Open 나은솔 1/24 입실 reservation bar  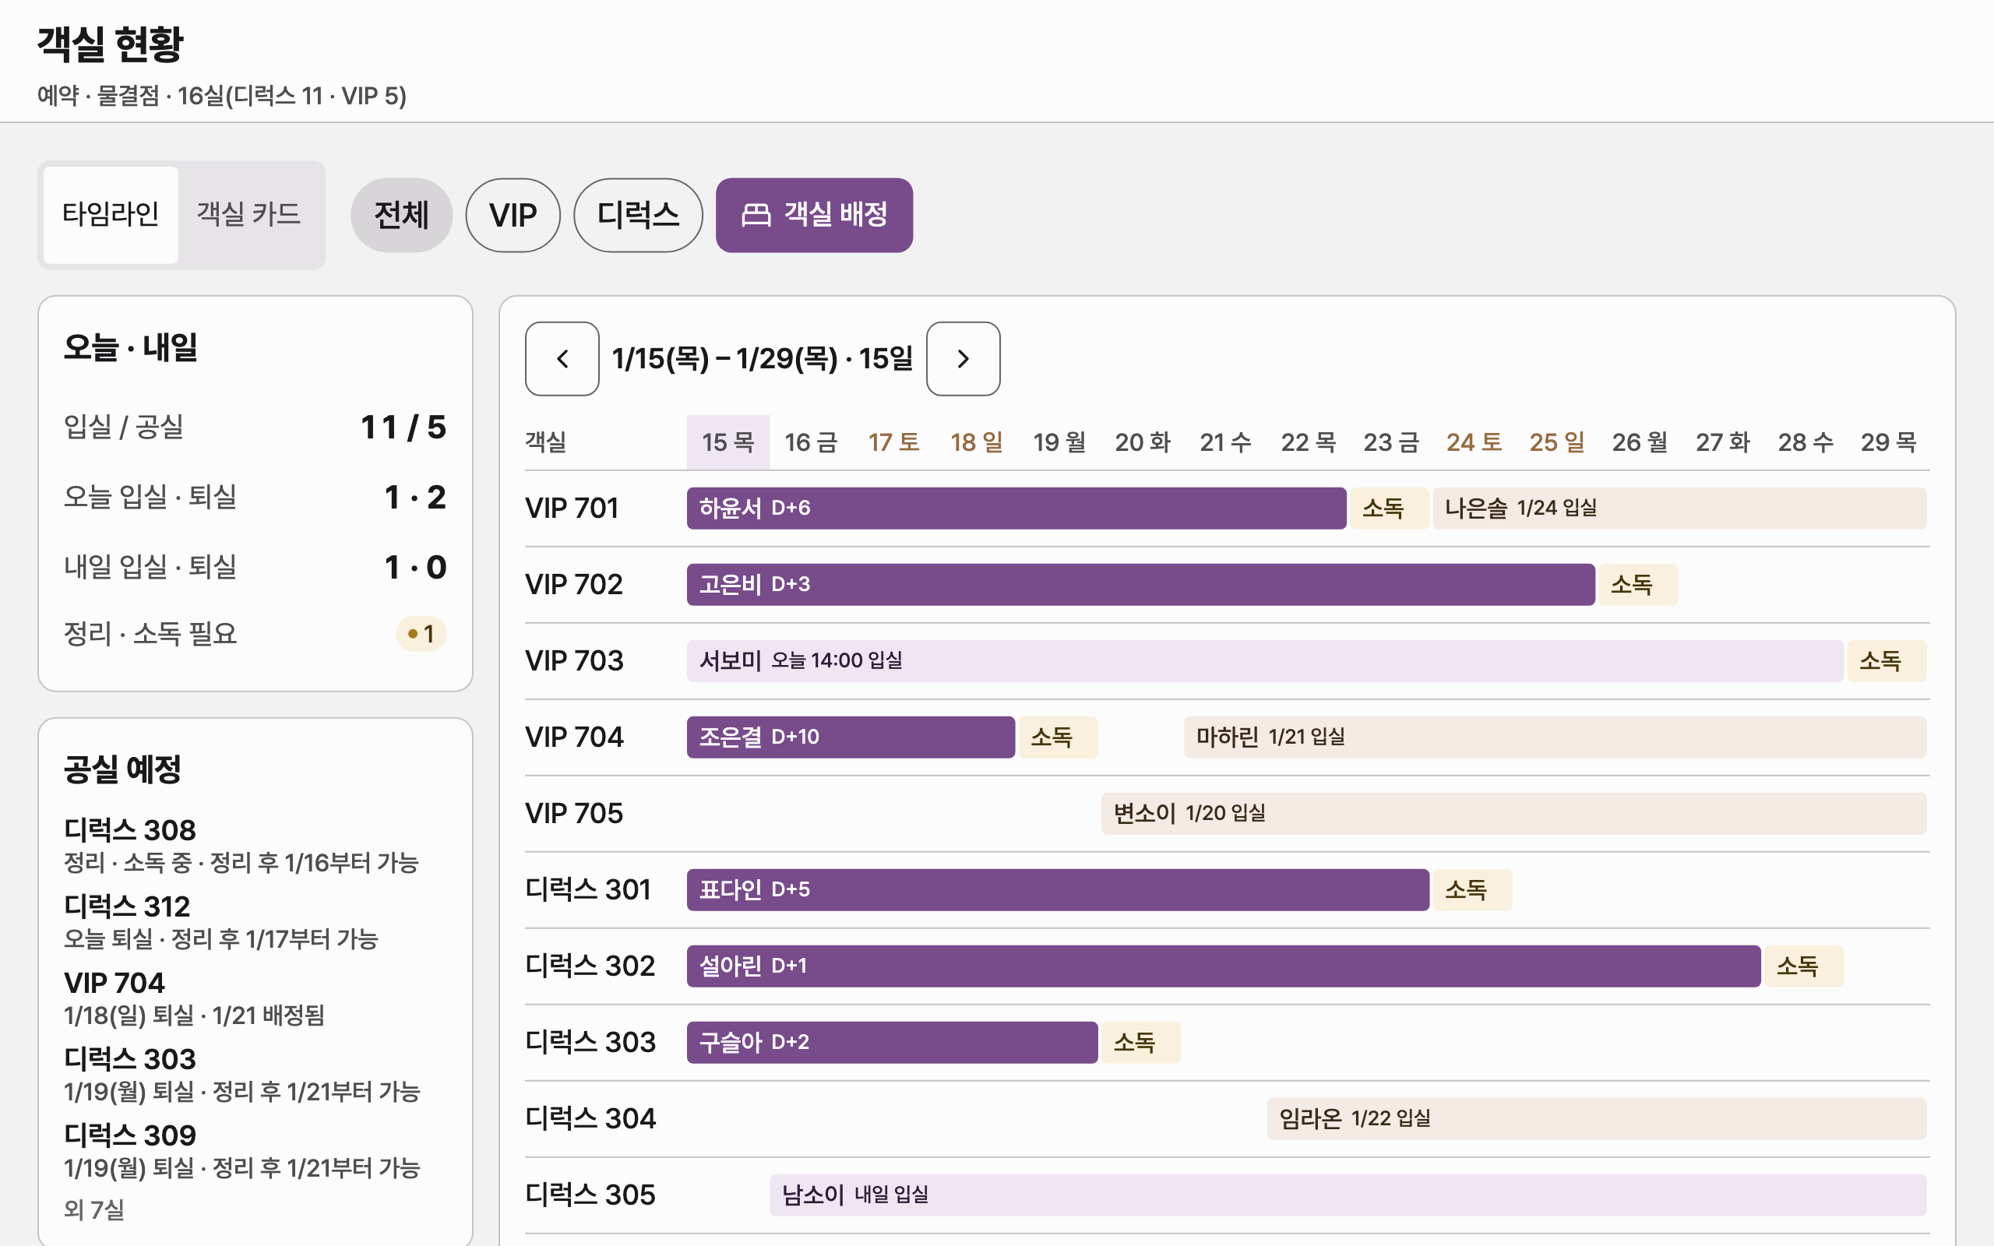click(x=1679, y=508)
